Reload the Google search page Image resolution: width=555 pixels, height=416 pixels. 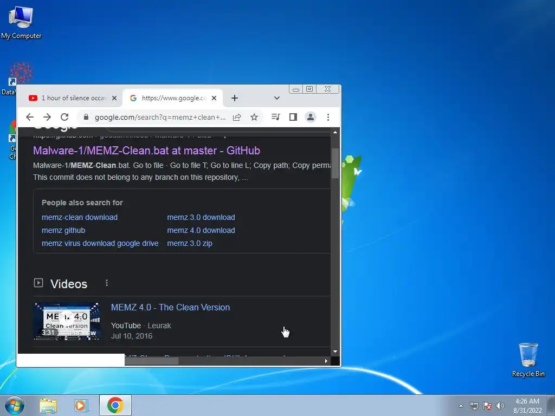click(64, 117)
